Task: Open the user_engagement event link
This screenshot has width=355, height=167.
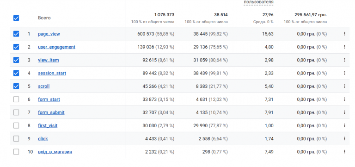Action: 56,47
